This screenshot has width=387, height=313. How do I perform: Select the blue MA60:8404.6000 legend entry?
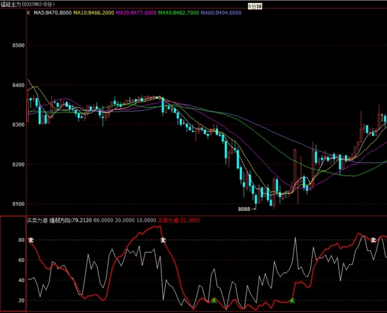[x=221, y=13]
